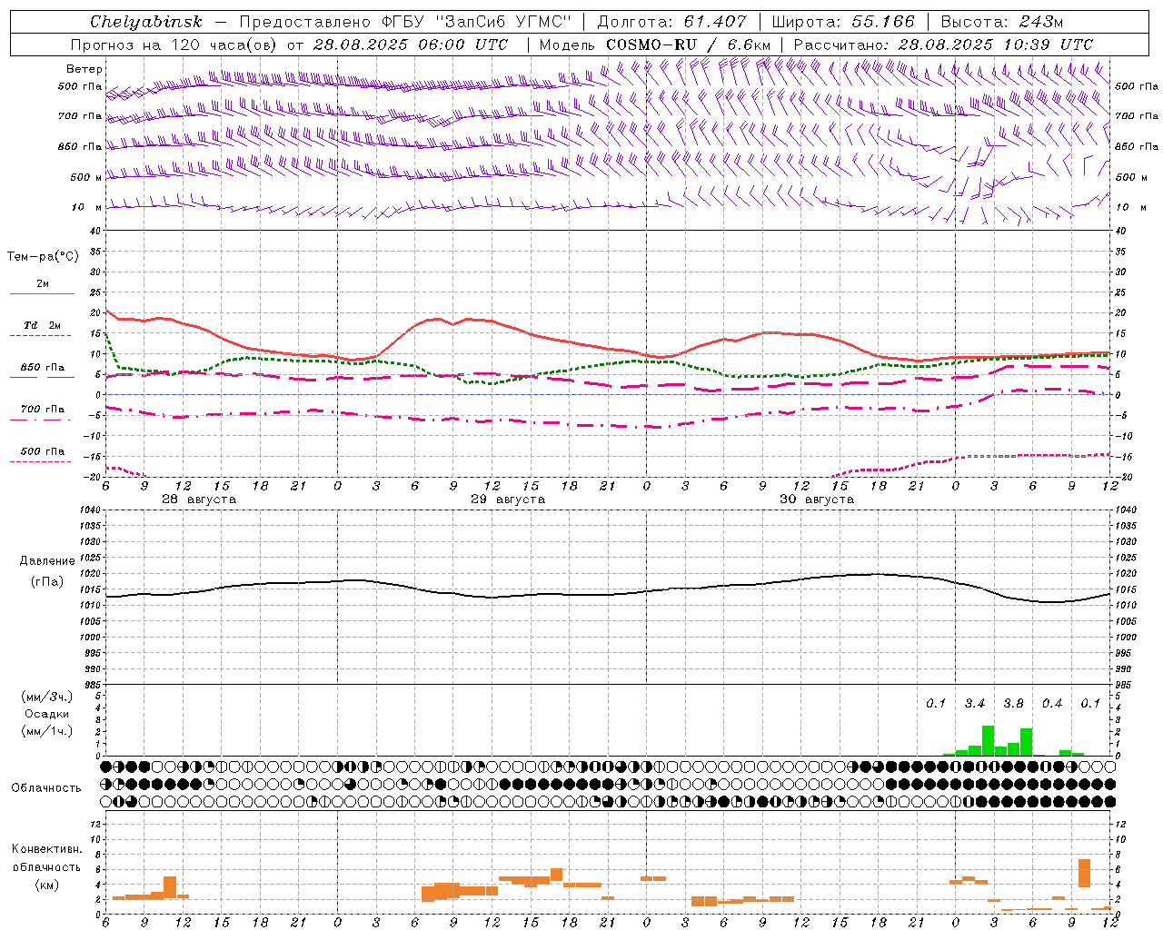This screenshot has height=930, width=1163.
Task: Click the 'Давление' pressure panel label
Action: tap(47, 561)
